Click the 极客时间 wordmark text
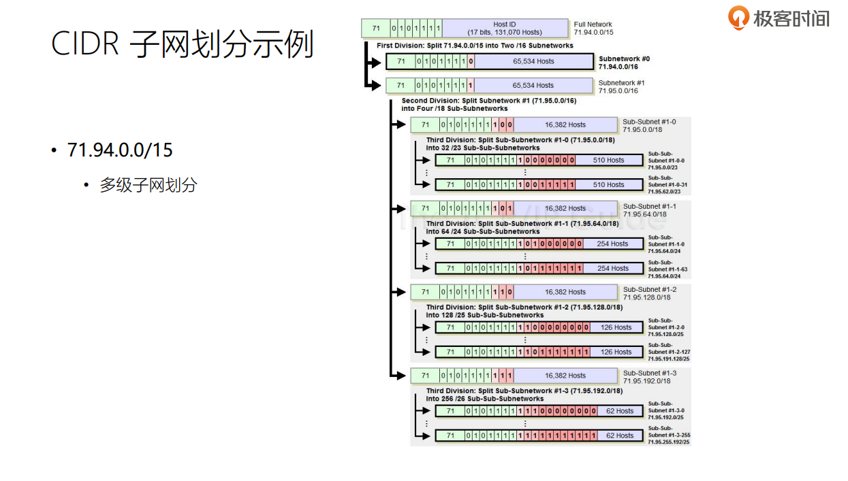 [x=794, y=19]
